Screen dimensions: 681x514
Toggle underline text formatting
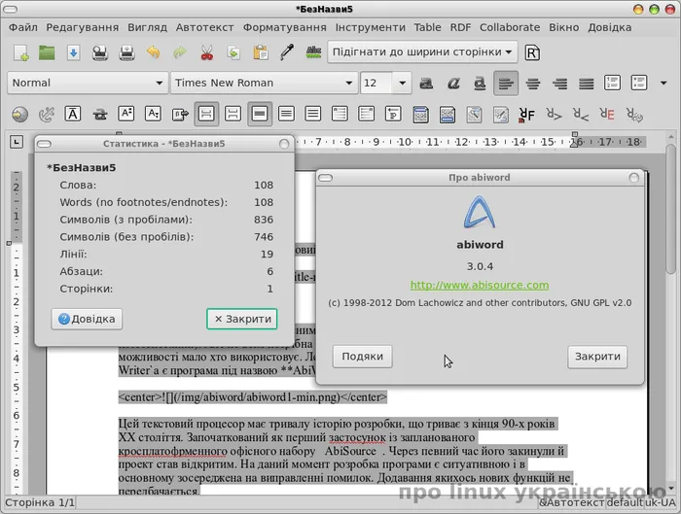click(480, 83)
